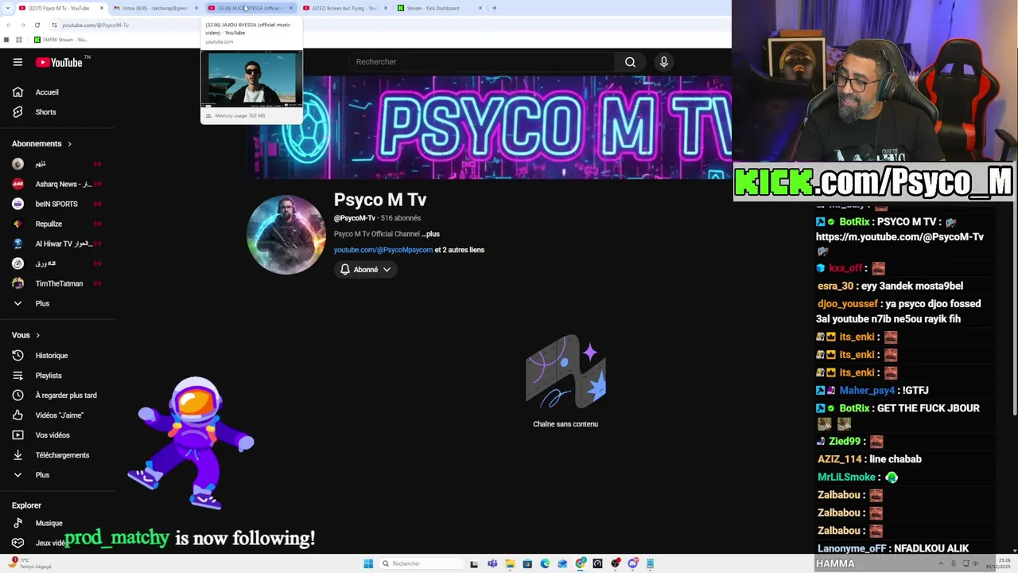Reload the page in the browser
Viewport: 1018px width, 573px height.
37,25
